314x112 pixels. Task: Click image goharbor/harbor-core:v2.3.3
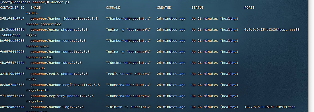(58, 41)
